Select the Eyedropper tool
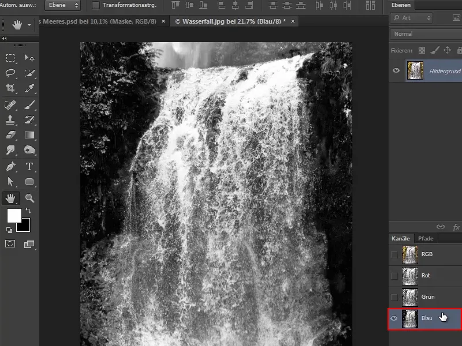This screenshot has height=346, width=462. [x=29, y=88]
